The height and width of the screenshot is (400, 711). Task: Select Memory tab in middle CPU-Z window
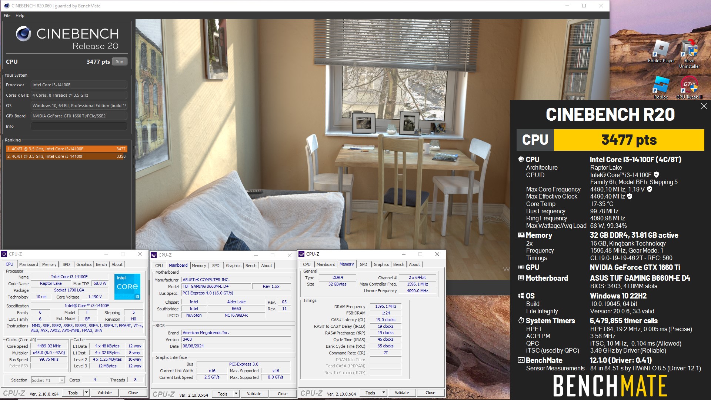[x=199, y=266]
